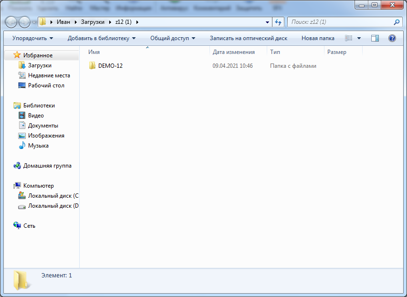Open the address bar history dropdown
Viewport: 407px width, 297px height.
[267, 22]
